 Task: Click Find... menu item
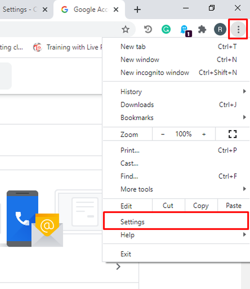coord(176,176)
